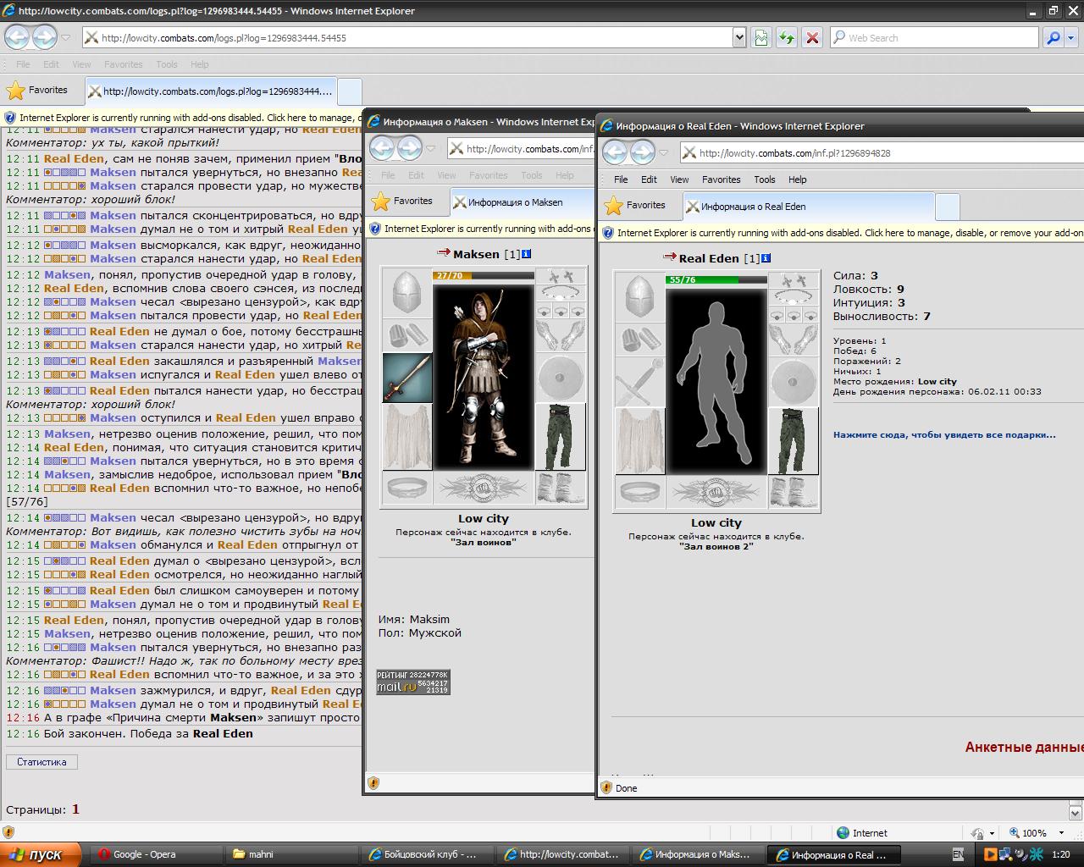Click the helmet slot in Real Eden's inventory
Screen dimensions: 1084x867
(x=639, y=296)
